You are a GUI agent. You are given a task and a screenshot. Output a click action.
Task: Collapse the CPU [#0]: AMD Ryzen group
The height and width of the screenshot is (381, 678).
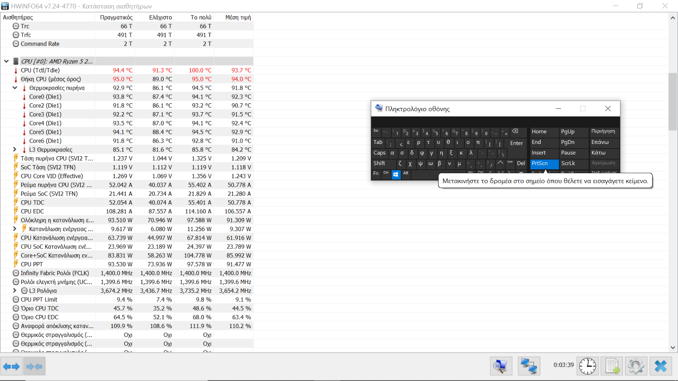6,61
